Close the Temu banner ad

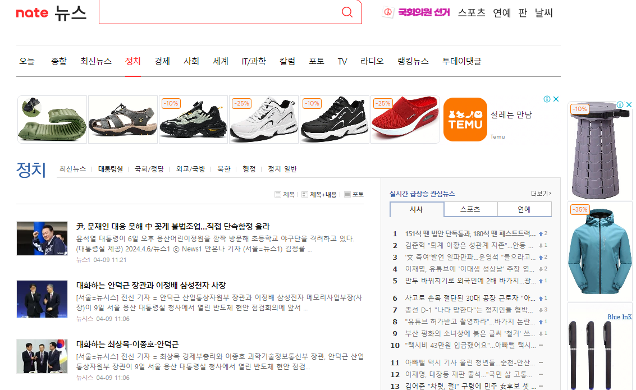556,99
